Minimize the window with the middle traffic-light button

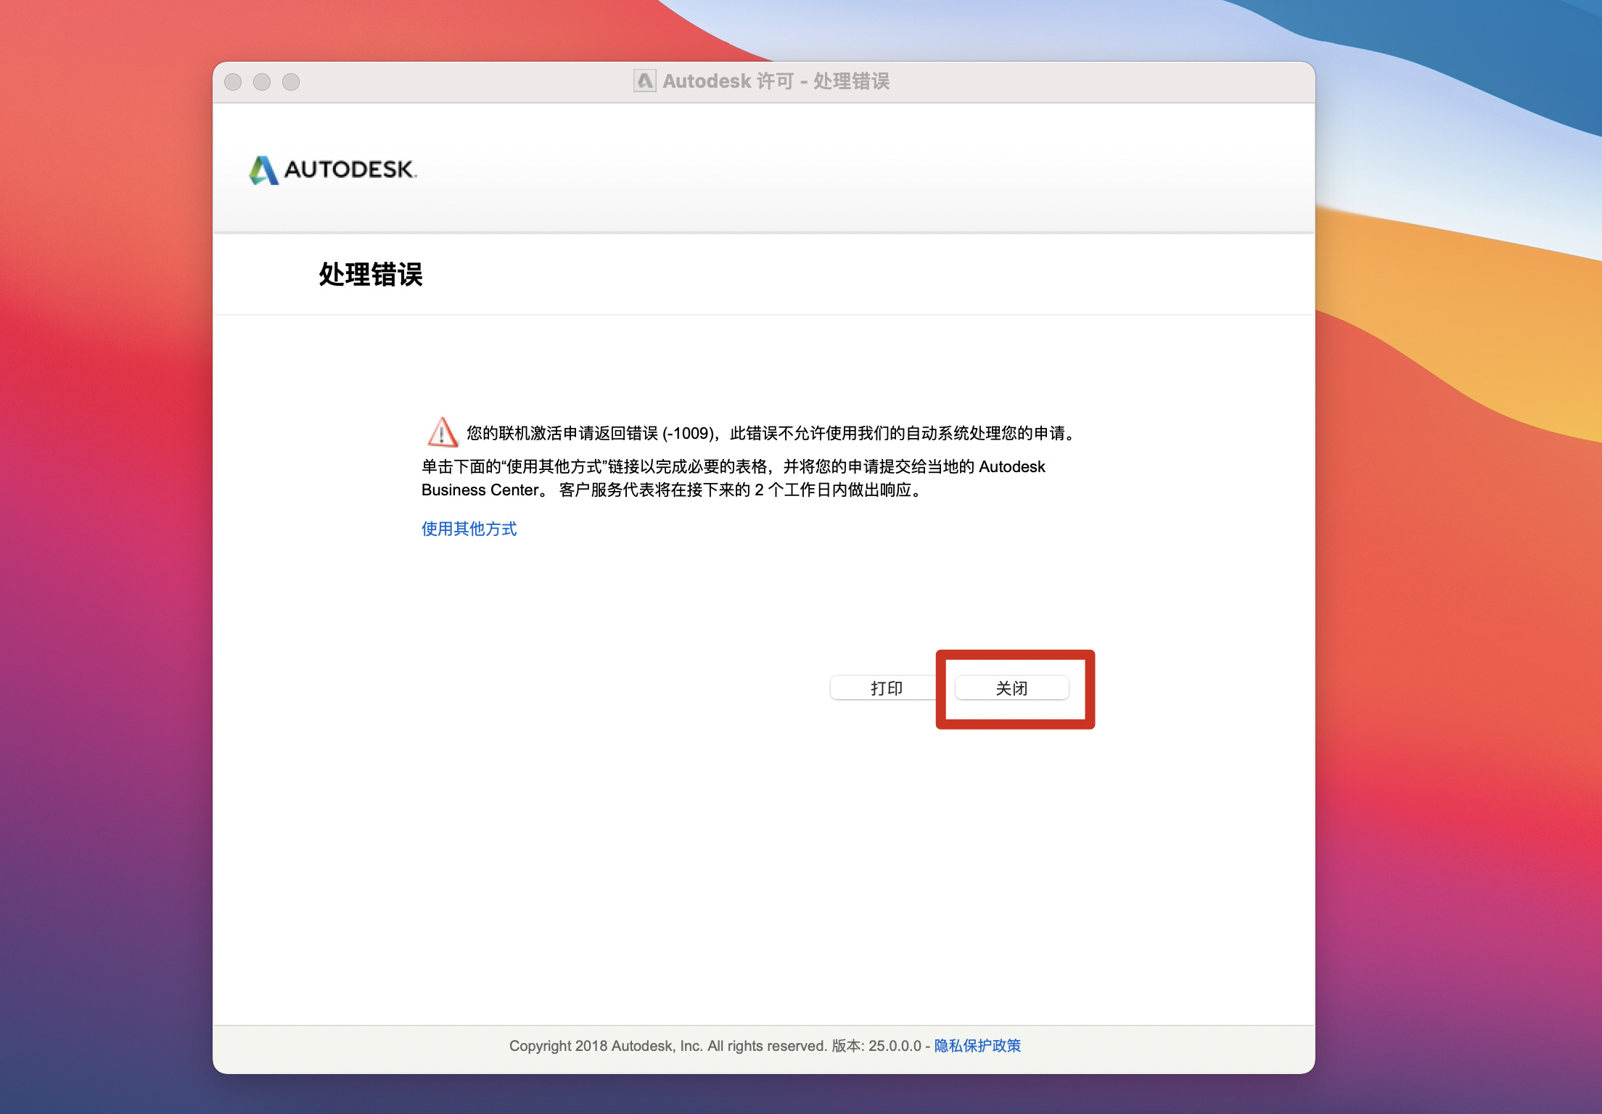point(262,82)
